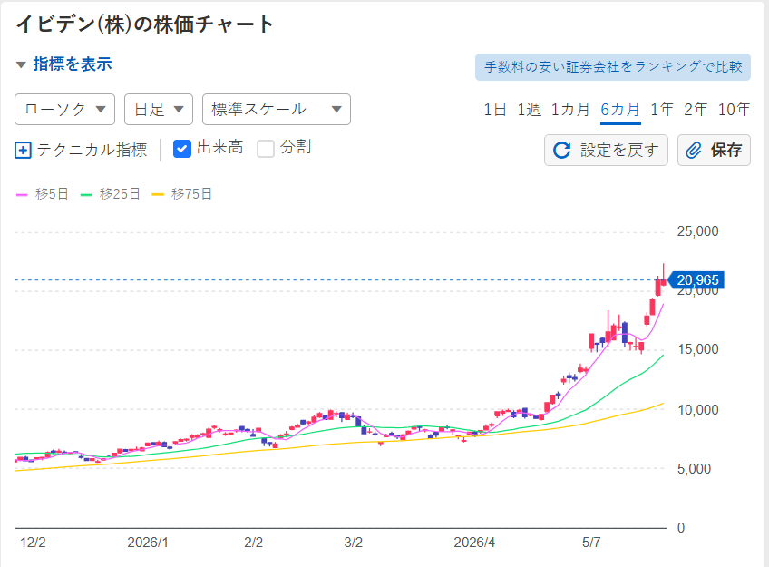
Task: Click the plus icon for テクニカル指標
Action: (x=23, y=150)
